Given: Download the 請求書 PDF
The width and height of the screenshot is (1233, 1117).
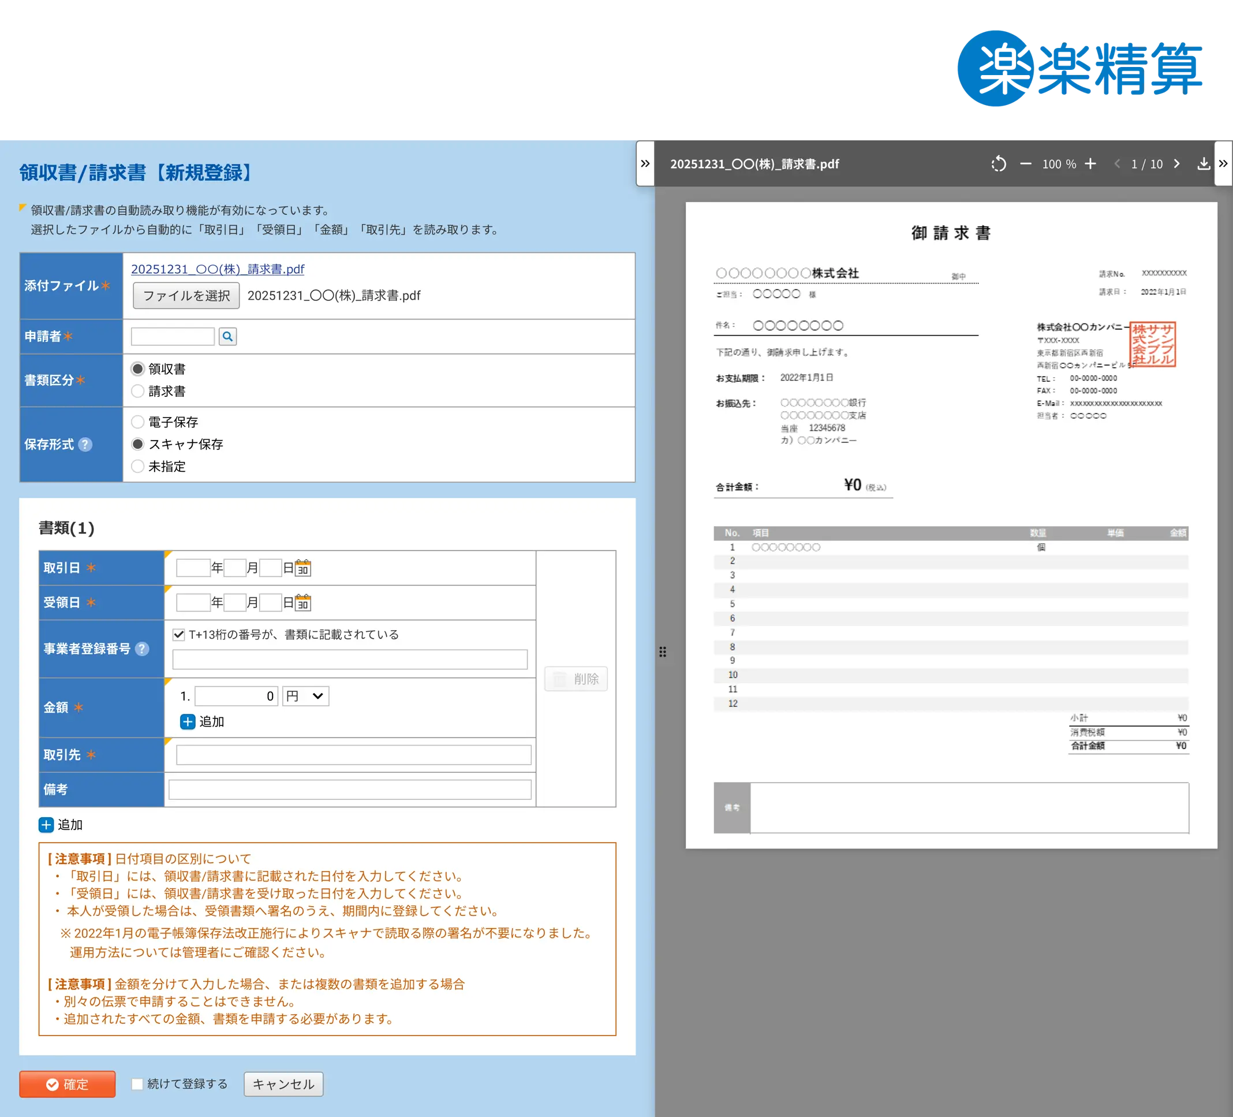Looking at the screenshot, I should (1204, 164).
